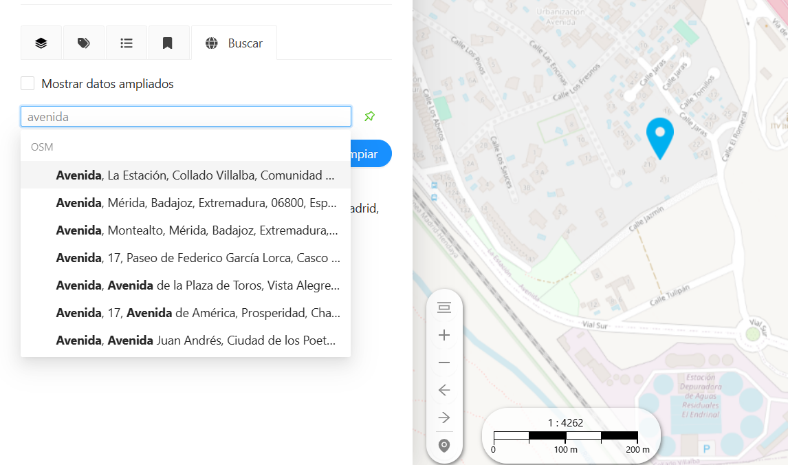Zoom in on the map with plus
The height and width of the screenshot is (465, 788).
pos(444,335)
